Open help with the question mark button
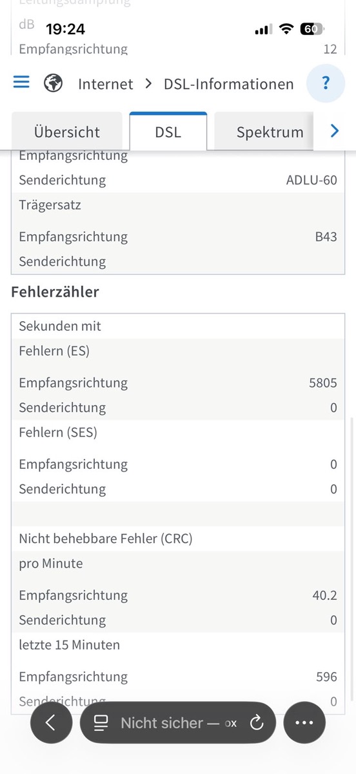Viewport: 356px width, 774px height. (x=326, y=84)
